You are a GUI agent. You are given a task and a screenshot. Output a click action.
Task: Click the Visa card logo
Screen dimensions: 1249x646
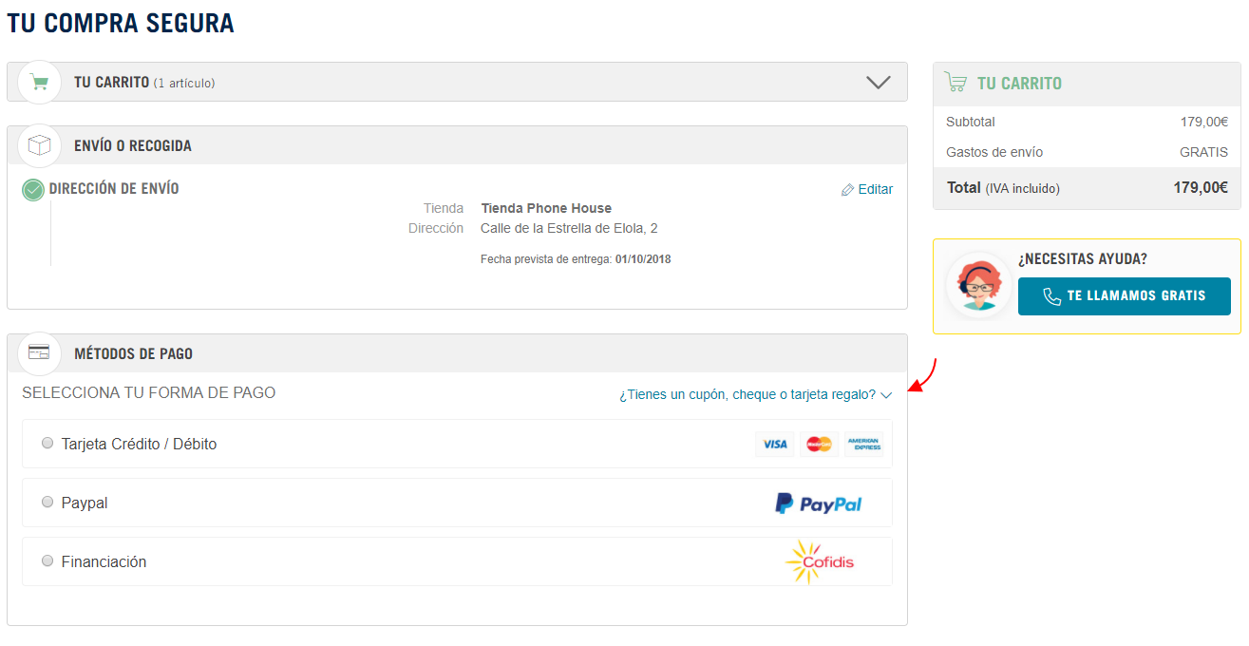[775, 444]
